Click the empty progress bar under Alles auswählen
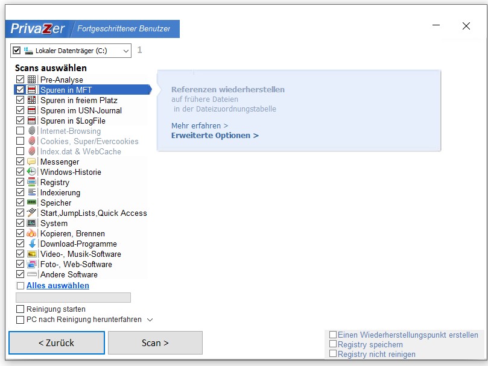488x366 pixels. point(73,297)
